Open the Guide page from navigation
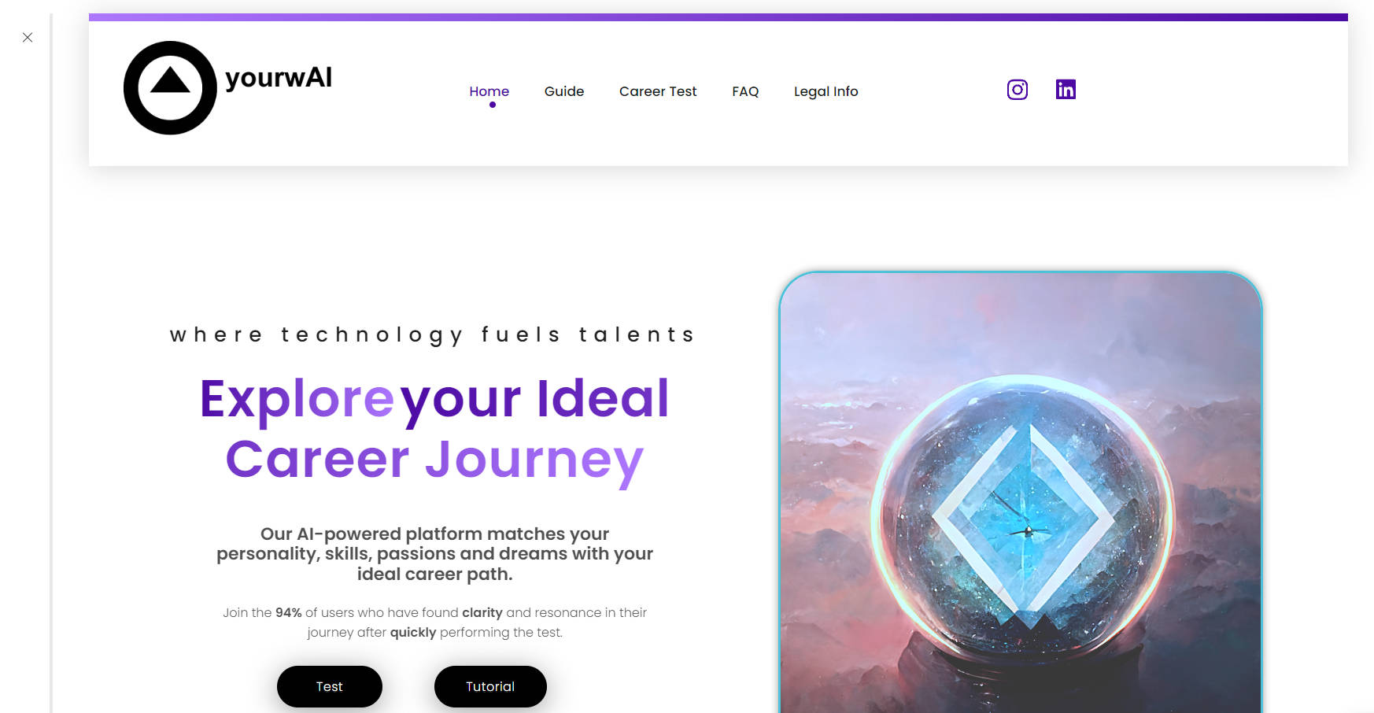1374x713 pixels. tap(564, 91)
